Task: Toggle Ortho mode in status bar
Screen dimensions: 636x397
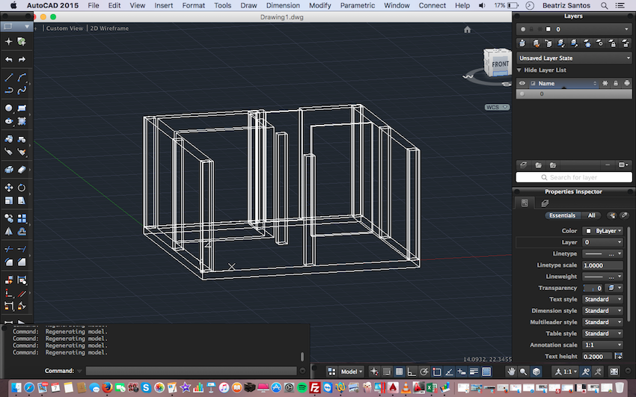Action: [412, 372]
